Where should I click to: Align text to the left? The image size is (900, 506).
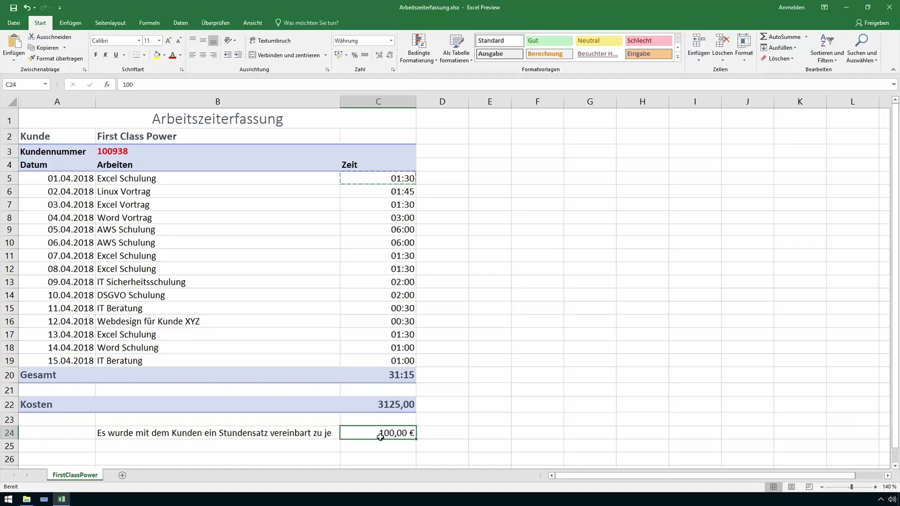coord(192,55)
